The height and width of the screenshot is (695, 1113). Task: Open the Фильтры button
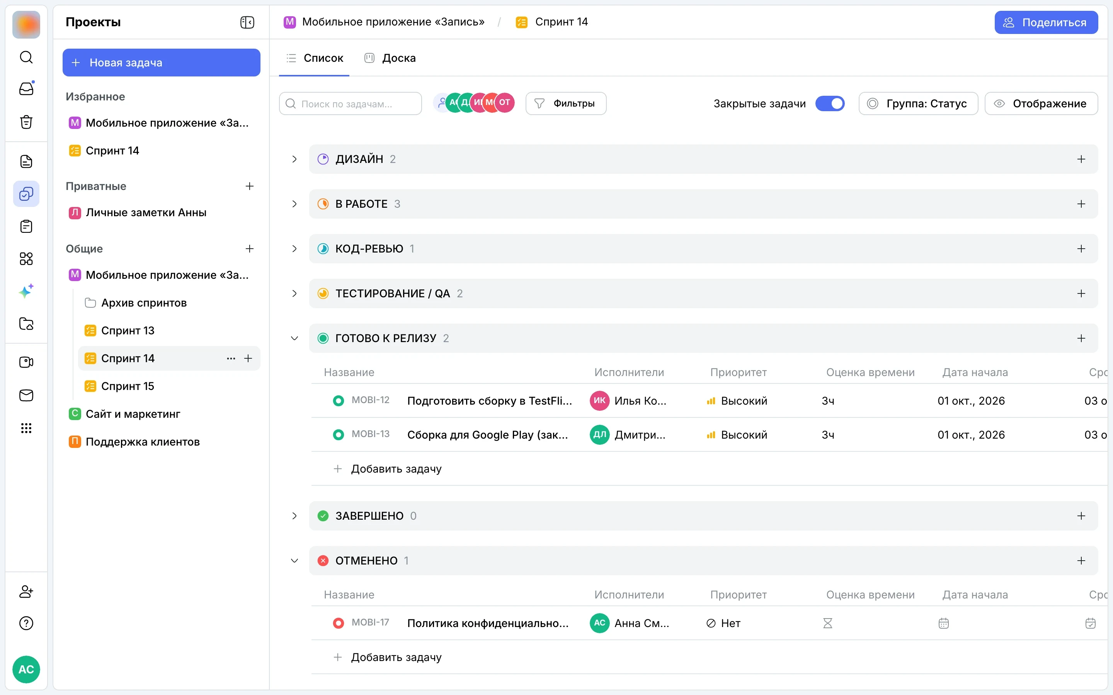566,103
